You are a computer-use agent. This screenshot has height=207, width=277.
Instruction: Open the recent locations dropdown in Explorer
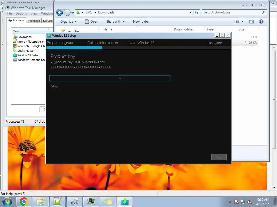click(72, 13)
